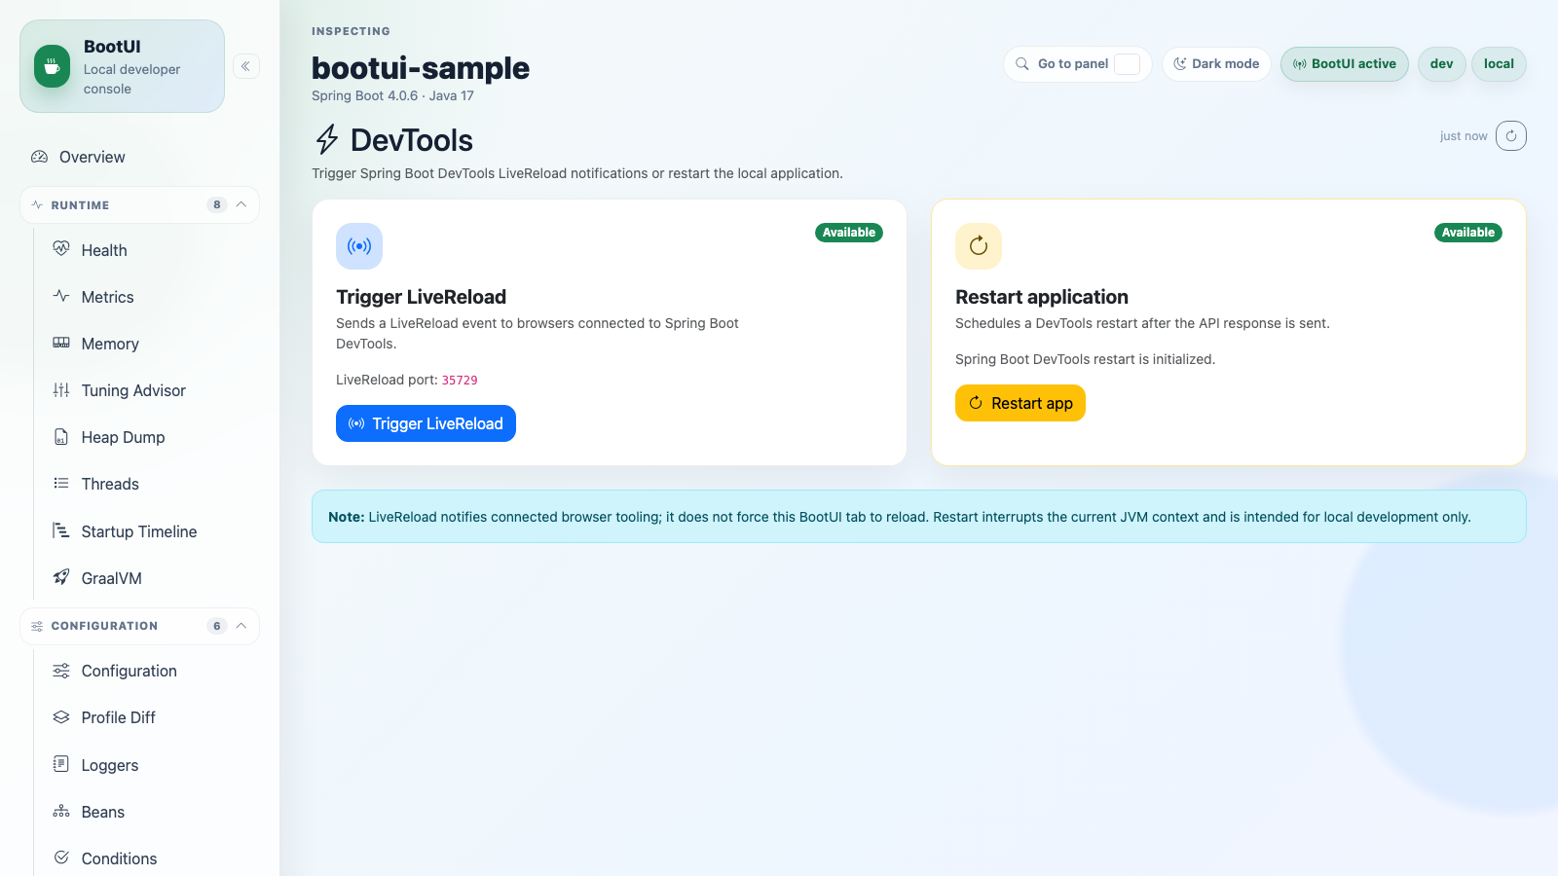Screen dimensions: 1558x876
Task: Click the blue broadcast icon on LiveReload card
Action: point(359,246)
